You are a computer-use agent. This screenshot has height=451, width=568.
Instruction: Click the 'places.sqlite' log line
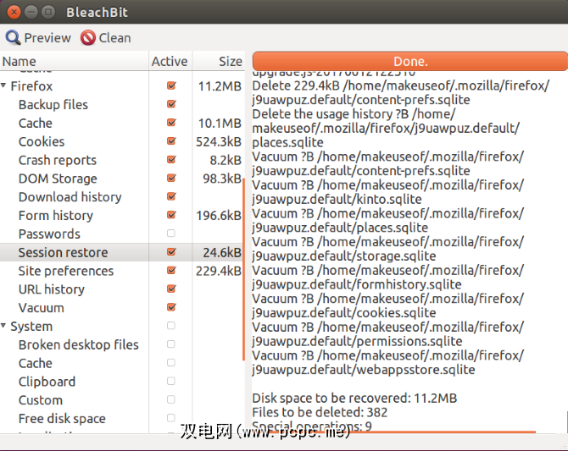click(288, 142)
